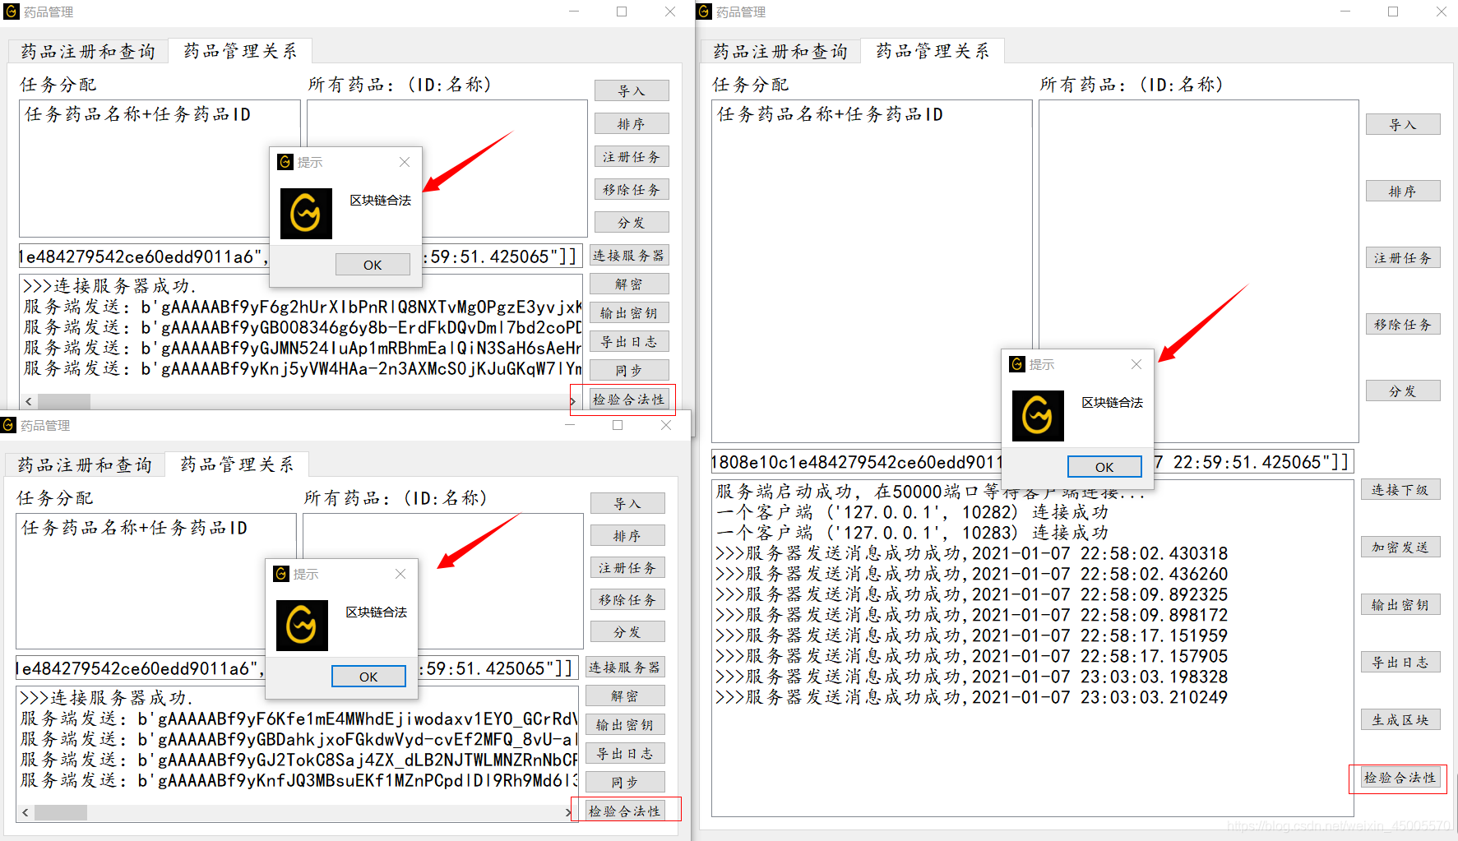Click 连接服务器 button in top-left window
Screen dimensions: 1458x841
pos(629,255)
